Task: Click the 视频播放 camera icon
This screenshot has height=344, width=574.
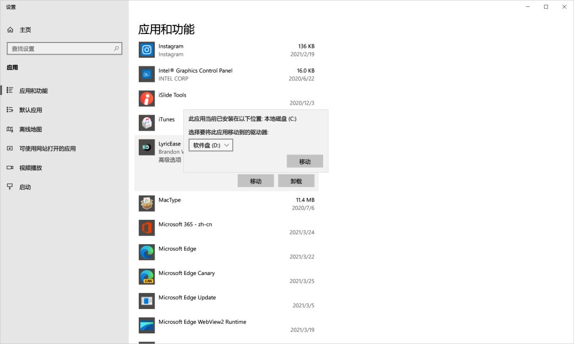Action: 10,167
